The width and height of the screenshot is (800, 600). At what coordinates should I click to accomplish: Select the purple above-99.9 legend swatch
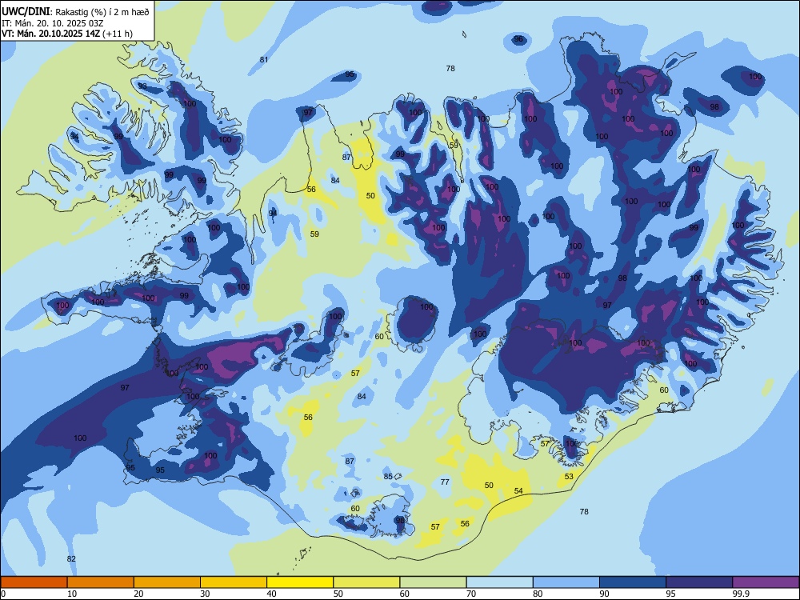click(x=766, y=582)
